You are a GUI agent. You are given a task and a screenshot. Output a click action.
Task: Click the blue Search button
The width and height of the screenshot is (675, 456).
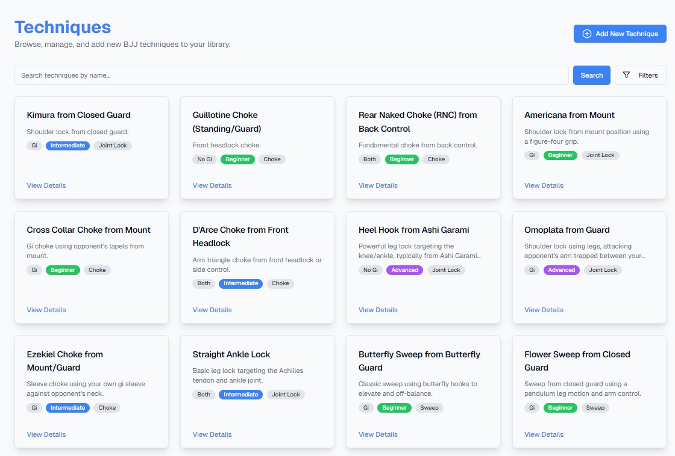pyautogui.click(x=591, y=75)
